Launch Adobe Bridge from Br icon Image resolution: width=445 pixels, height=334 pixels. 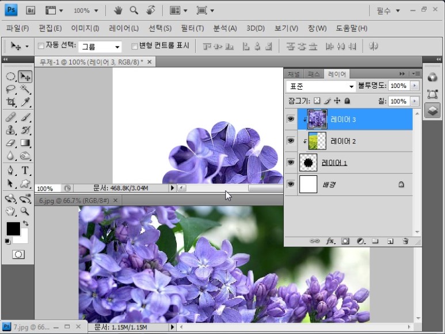tap(32, 10)
